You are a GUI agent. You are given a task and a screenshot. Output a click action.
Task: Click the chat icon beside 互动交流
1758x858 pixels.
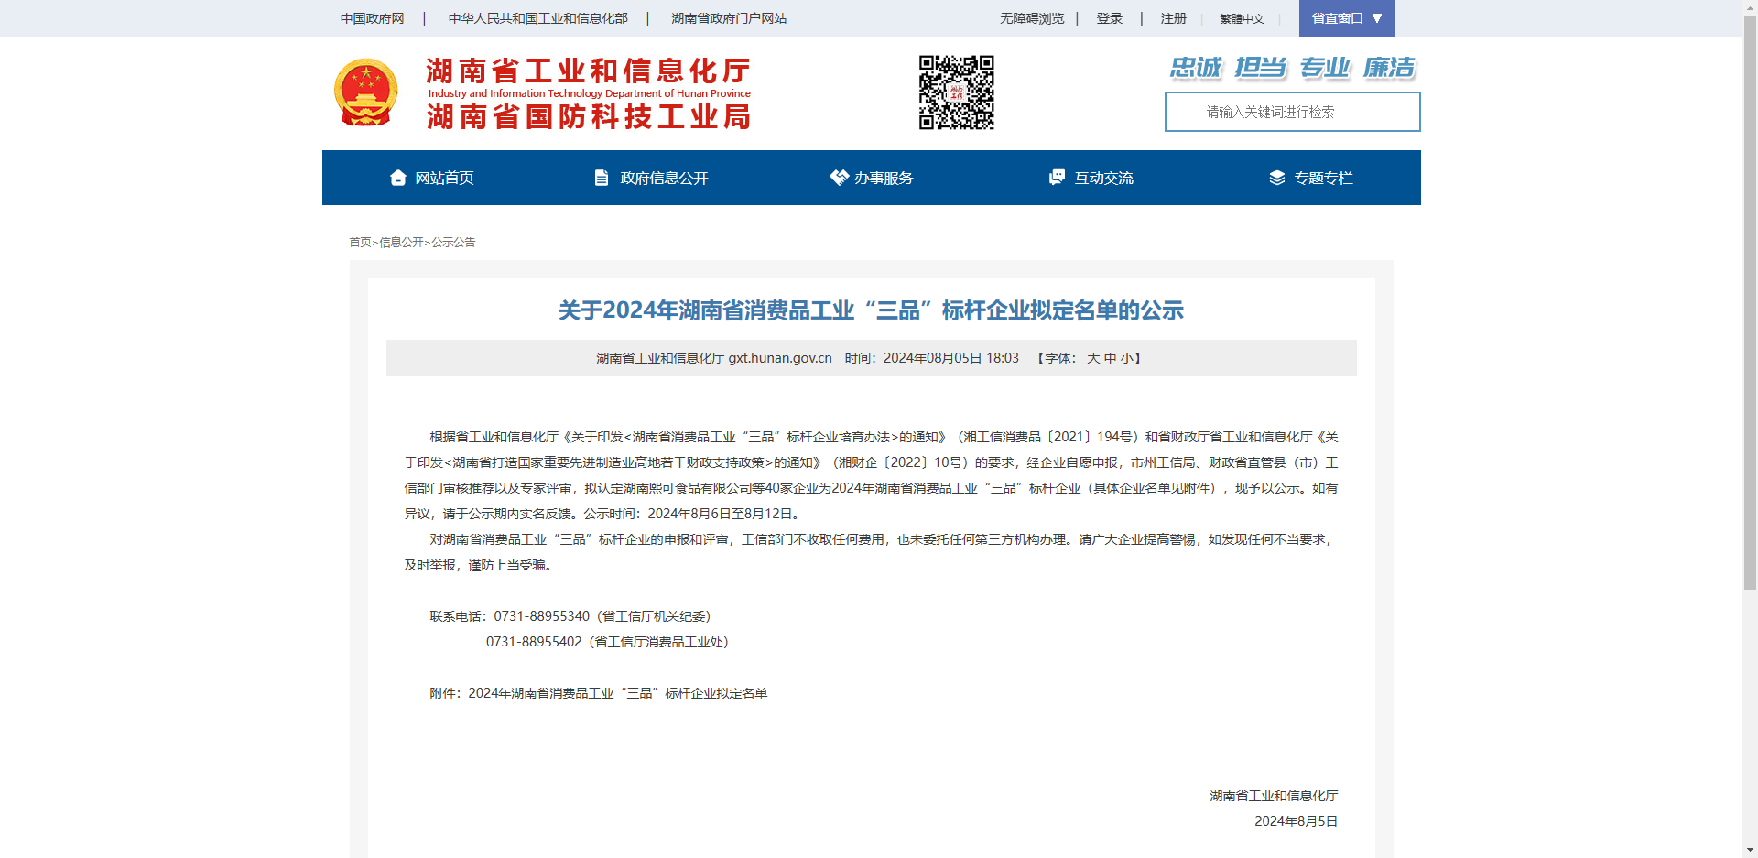point(1057,177)
